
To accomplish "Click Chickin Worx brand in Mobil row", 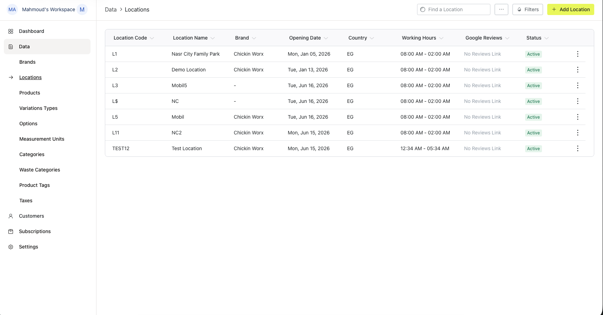I will [x=249, y=117].
